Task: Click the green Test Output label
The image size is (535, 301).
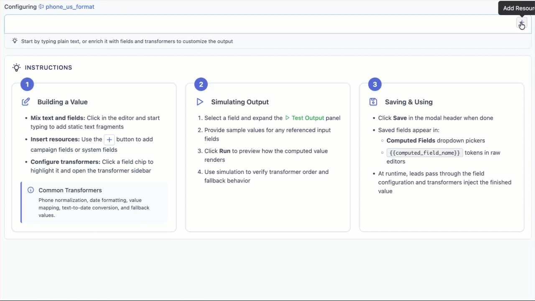Action: tap(308, 118)
